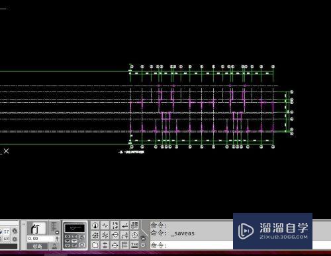331x256 pixels.
Task: Select the elevation arrow marker tool
Action: [124, 225]
